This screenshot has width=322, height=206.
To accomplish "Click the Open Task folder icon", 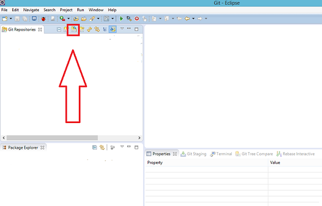I will [x=84, y=19].
